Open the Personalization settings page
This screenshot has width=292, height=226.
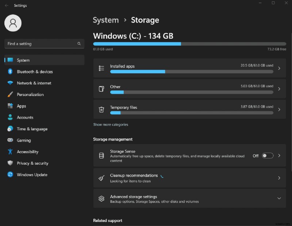pos(44,95)
